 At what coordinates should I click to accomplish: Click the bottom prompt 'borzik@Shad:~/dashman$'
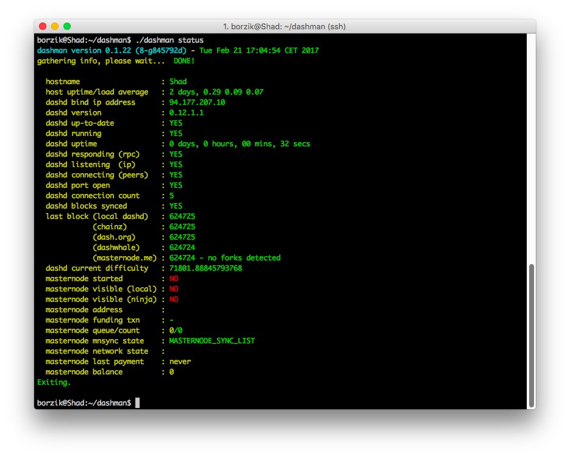84,403
